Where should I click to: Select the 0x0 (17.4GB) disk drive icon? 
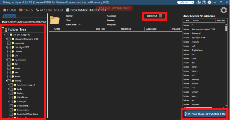pyautogui.click(x=10, y=35)
